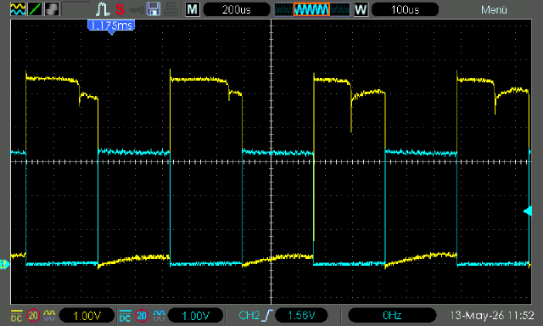The image size is (543, 326).
Task: Click the cyan CH2 DC coupling icon
Action: [x=125, y=316]
